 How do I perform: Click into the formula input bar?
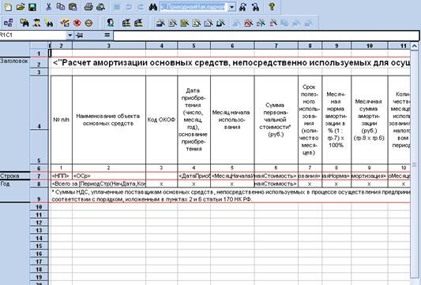coord(266,35)
